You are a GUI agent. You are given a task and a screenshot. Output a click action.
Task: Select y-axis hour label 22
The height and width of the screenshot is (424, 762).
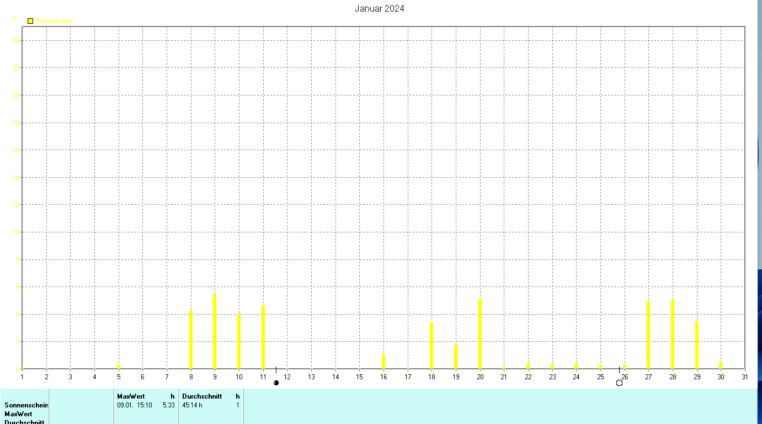pyautogui.click(x=16, y=68)
